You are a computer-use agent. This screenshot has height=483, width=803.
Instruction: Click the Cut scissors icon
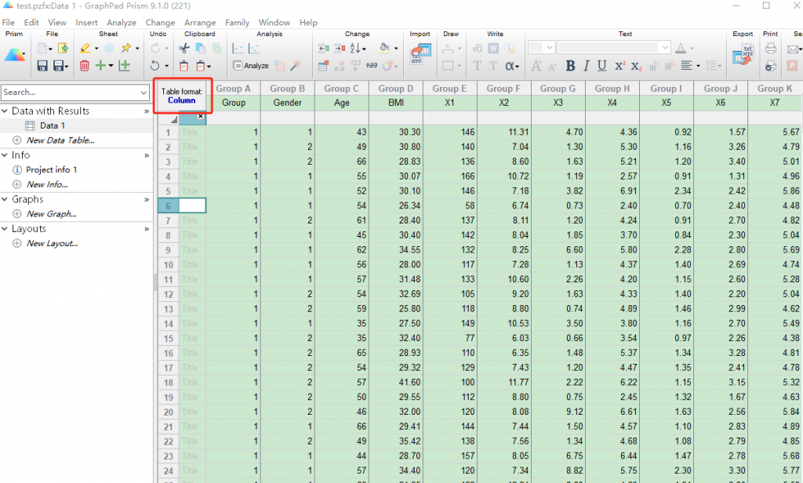point(183,49)
